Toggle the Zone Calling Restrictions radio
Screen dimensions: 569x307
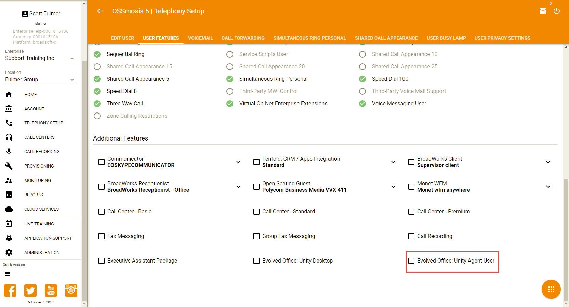click(97, 116)
